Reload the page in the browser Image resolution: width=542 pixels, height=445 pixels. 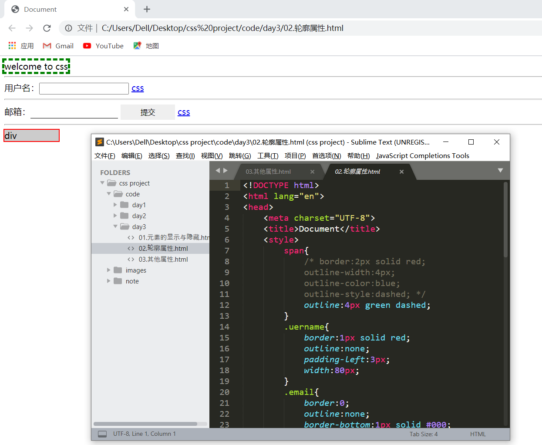pos(47,28)
